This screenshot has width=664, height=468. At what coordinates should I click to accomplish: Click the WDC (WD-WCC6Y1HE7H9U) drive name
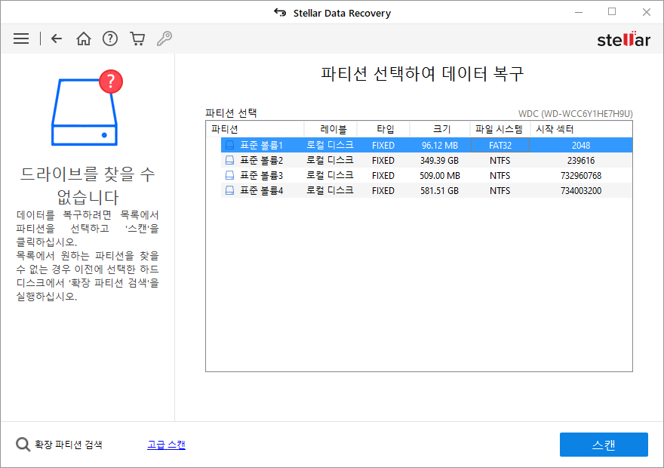pos(576,113)
